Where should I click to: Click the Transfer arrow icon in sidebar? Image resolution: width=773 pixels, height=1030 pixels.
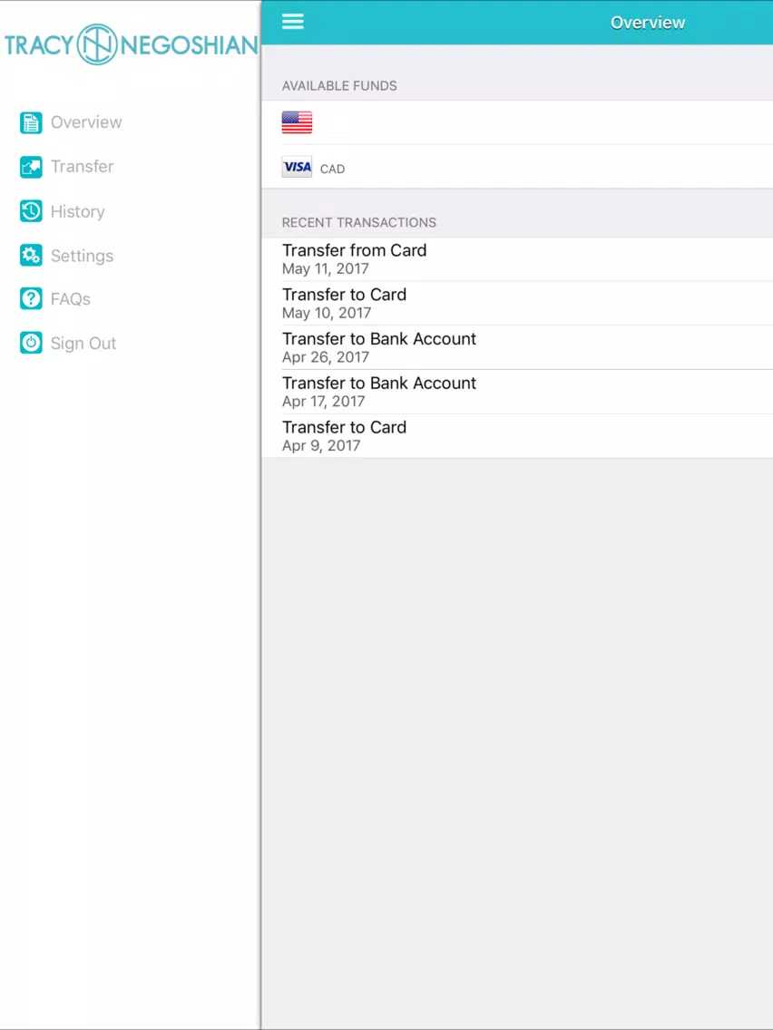(31, 167)
